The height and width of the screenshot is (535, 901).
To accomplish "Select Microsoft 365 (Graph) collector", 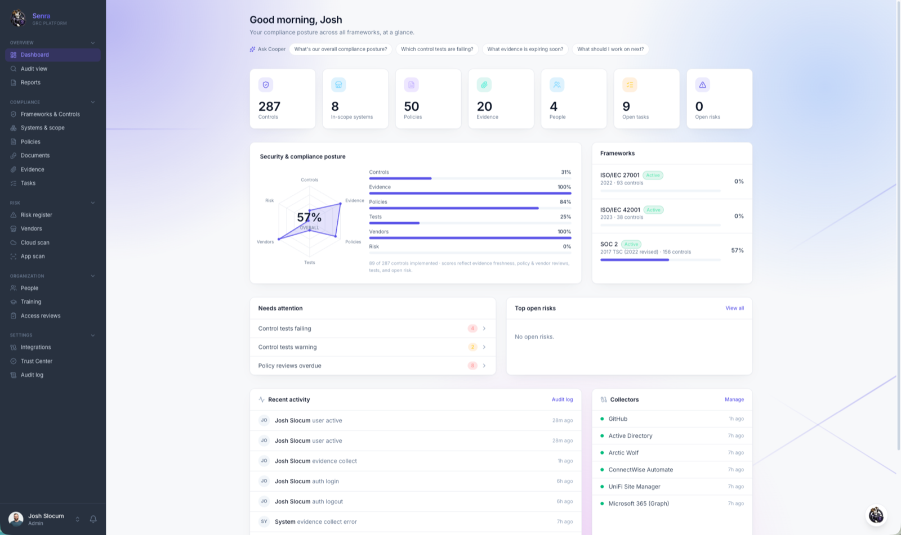I will click(672, 503).
